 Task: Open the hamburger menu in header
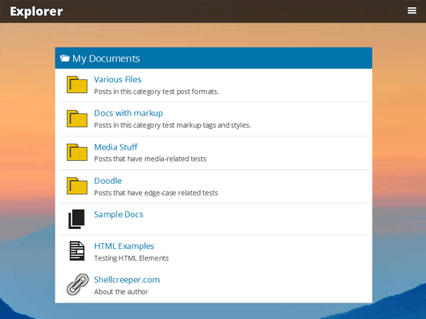coord(412,11)
